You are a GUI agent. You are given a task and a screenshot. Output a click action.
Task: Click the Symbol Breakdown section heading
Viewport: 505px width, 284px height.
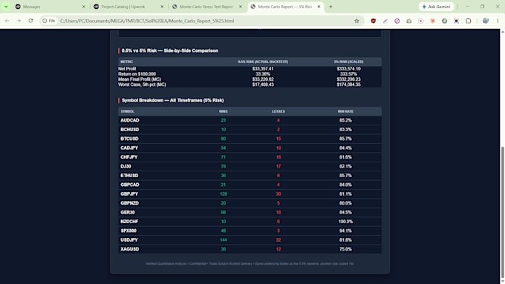pyautogui.click(x=172, y=100)
